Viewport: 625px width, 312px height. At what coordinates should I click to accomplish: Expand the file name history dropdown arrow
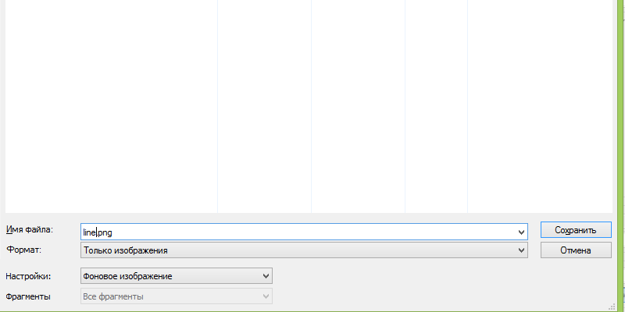522,232
